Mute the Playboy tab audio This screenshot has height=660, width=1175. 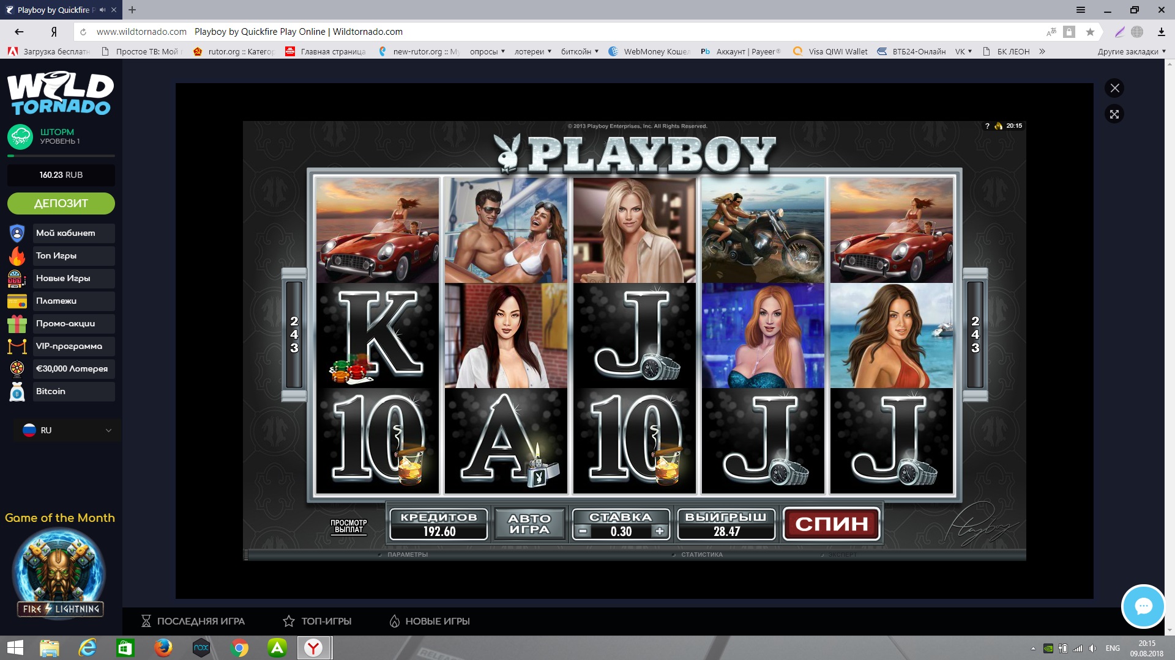coord(102,10)
